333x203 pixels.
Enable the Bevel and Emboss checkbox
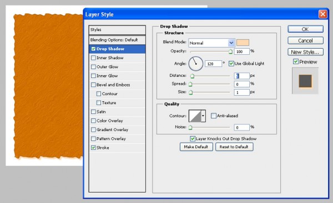coord(93,85)
